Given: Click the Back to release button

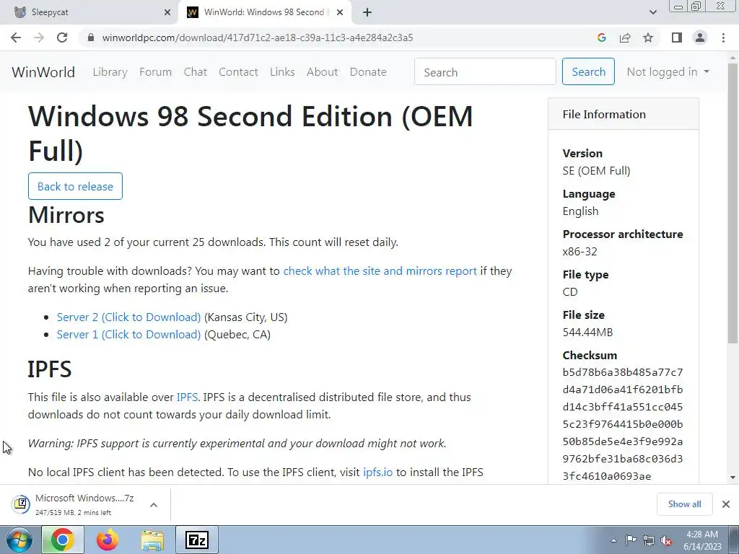Looking at the screenshot, I should [75, 186].
